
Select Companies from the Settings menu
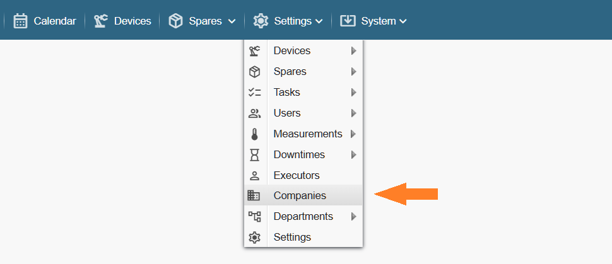pos(300,195)
